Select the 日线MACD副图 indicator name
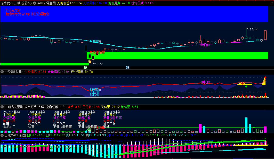This screenshot has height=159, width=274. click(15, 135)
